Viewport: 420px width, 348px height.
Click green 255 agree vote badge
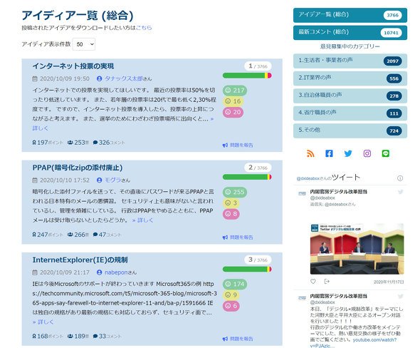(x=235, y=192)
